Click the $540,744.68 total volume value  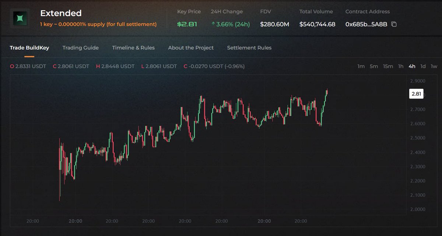coord(318,24)
